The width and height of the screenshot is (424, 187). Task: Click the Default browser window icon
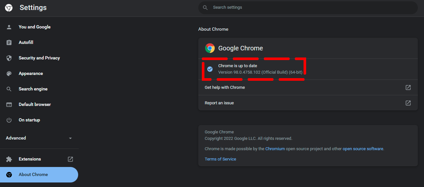coord(9,105)
